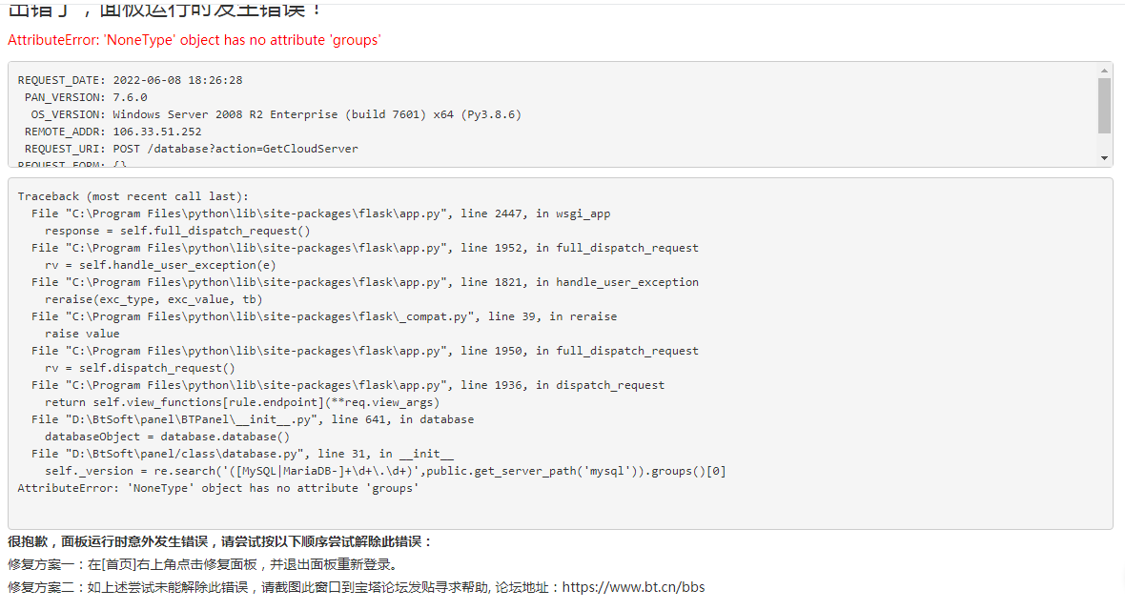Click the line 2447 wsgi_app traceback entry
1125x610 pixels.
coord(320,213)
